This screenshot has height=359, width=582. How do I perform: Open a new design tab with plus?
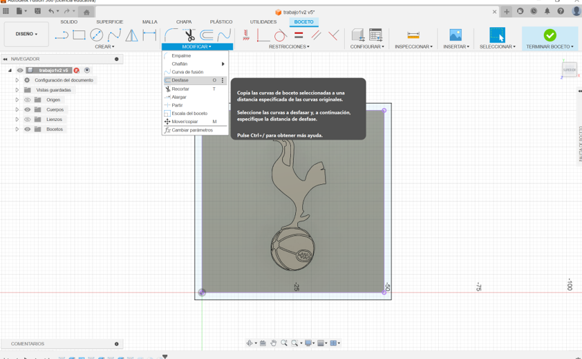(x=506, y=12)
